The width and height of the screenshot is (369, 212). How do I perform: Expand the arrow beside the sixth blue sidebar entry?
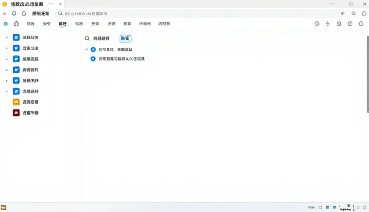point(6,92)
